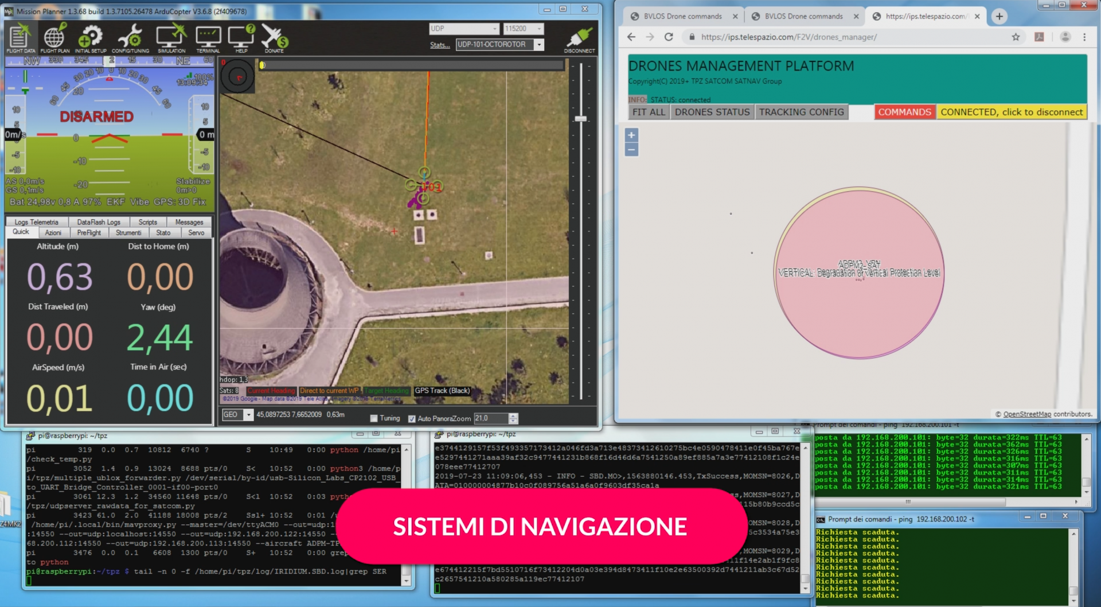Click the left PuTTY terminal scrollbar
The width and height of the screenshot is (1101, 607).
pyautogui.click(x=407, y=515)
